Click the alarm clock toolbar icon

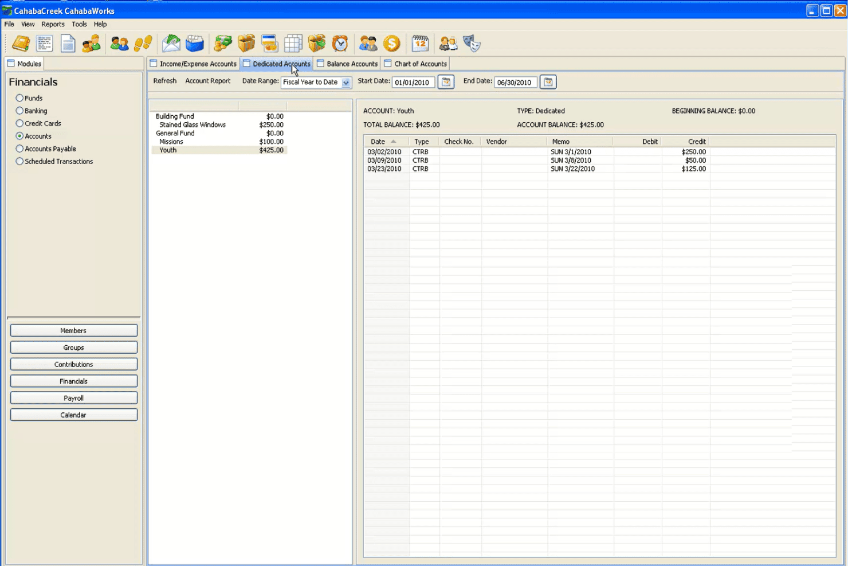pyautogui.click(x=340, y=44)
